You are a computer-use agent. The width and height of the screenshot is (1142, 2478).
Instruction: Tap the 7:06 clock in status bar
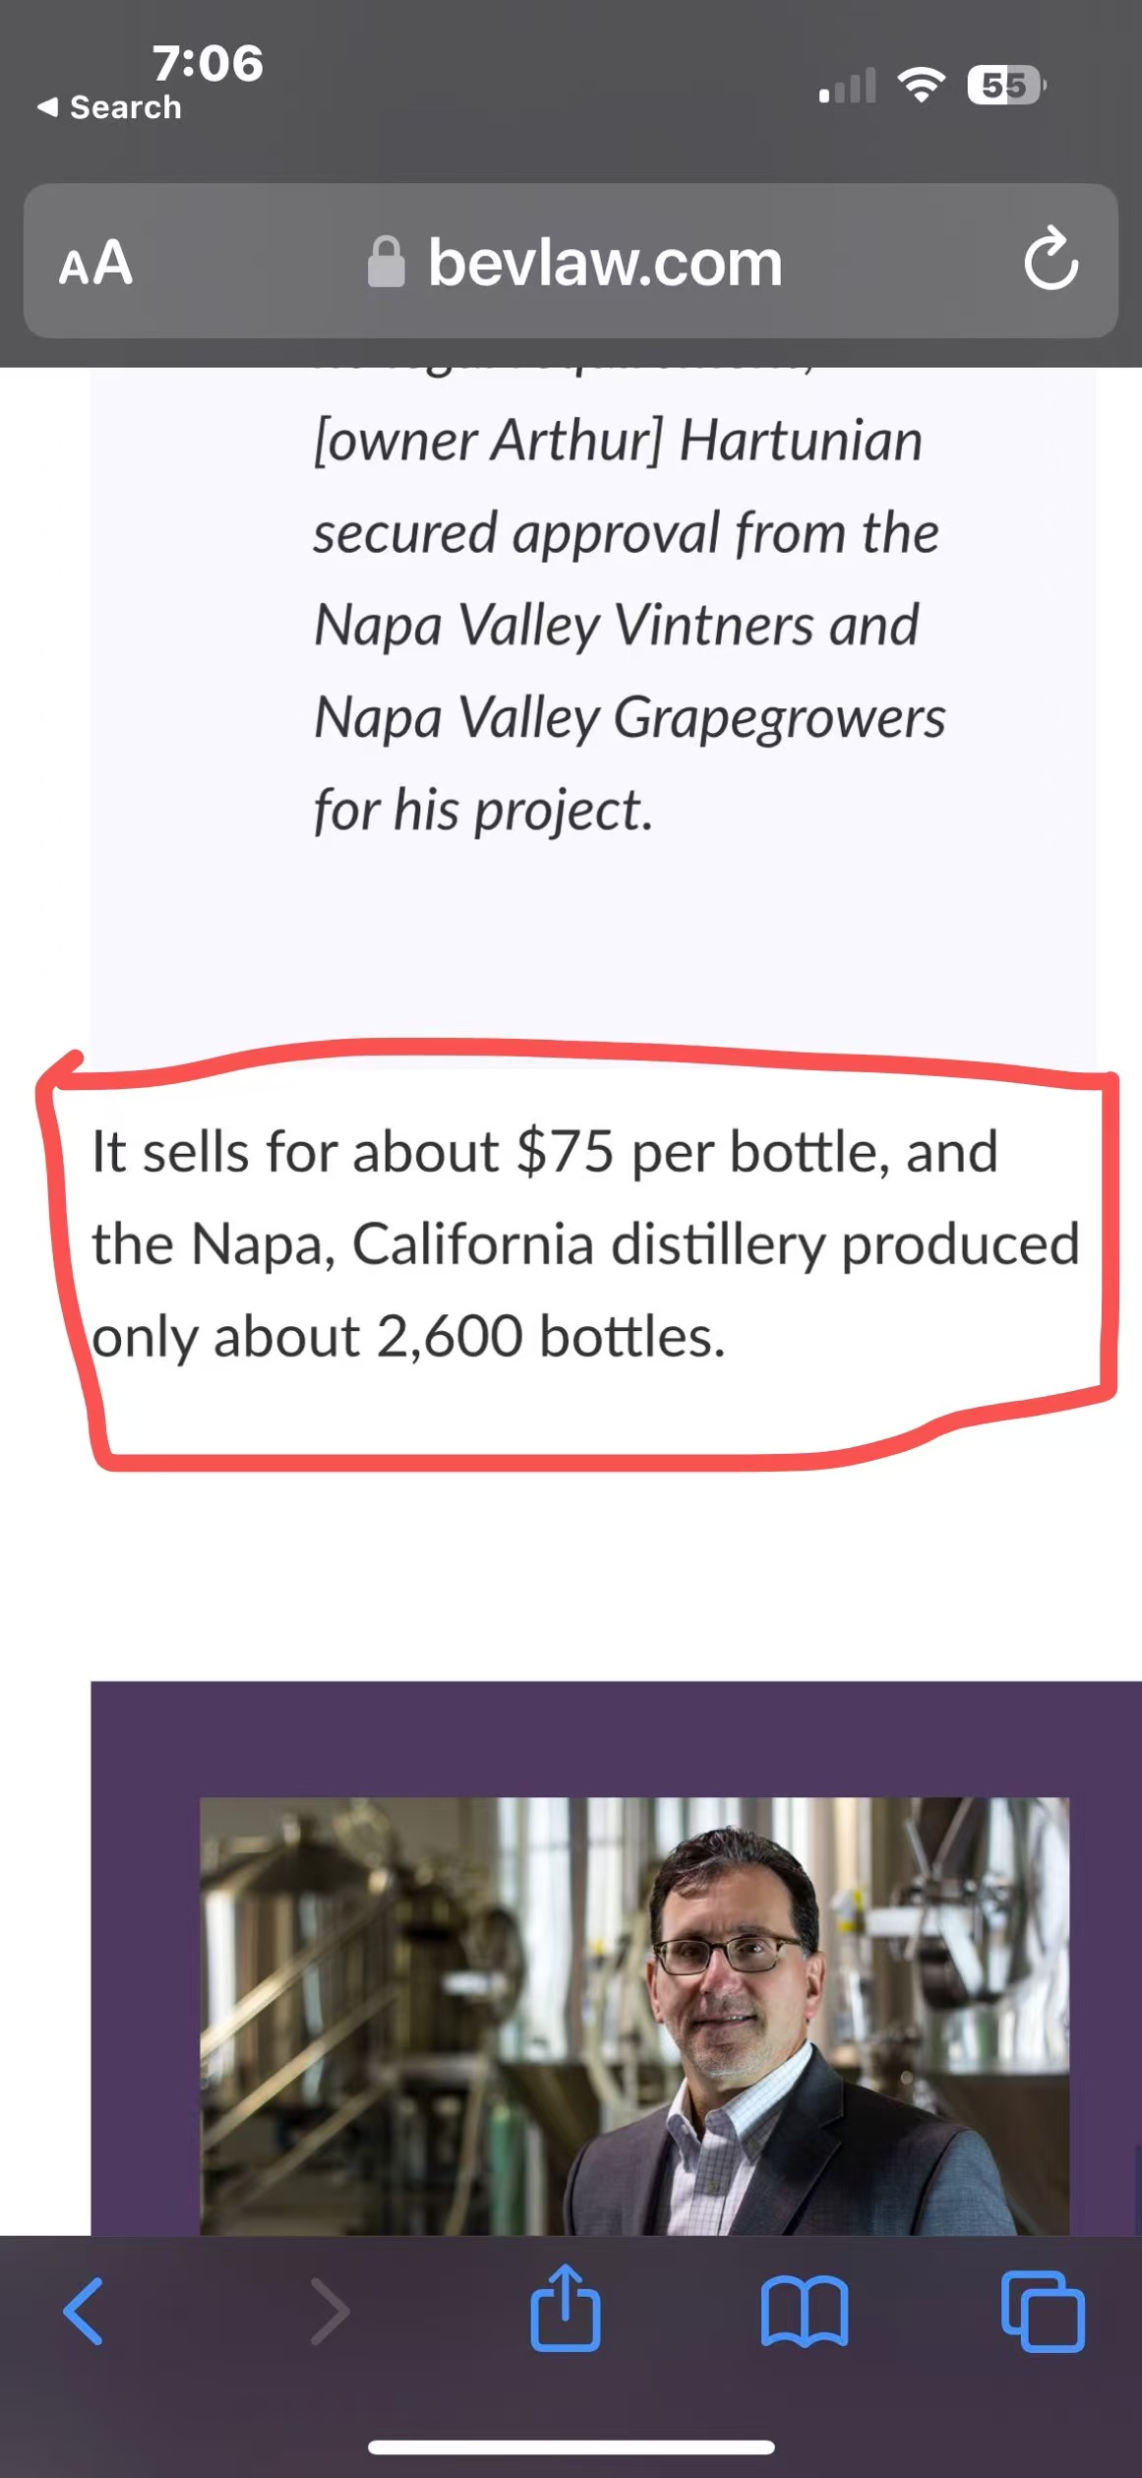[208, 63]
